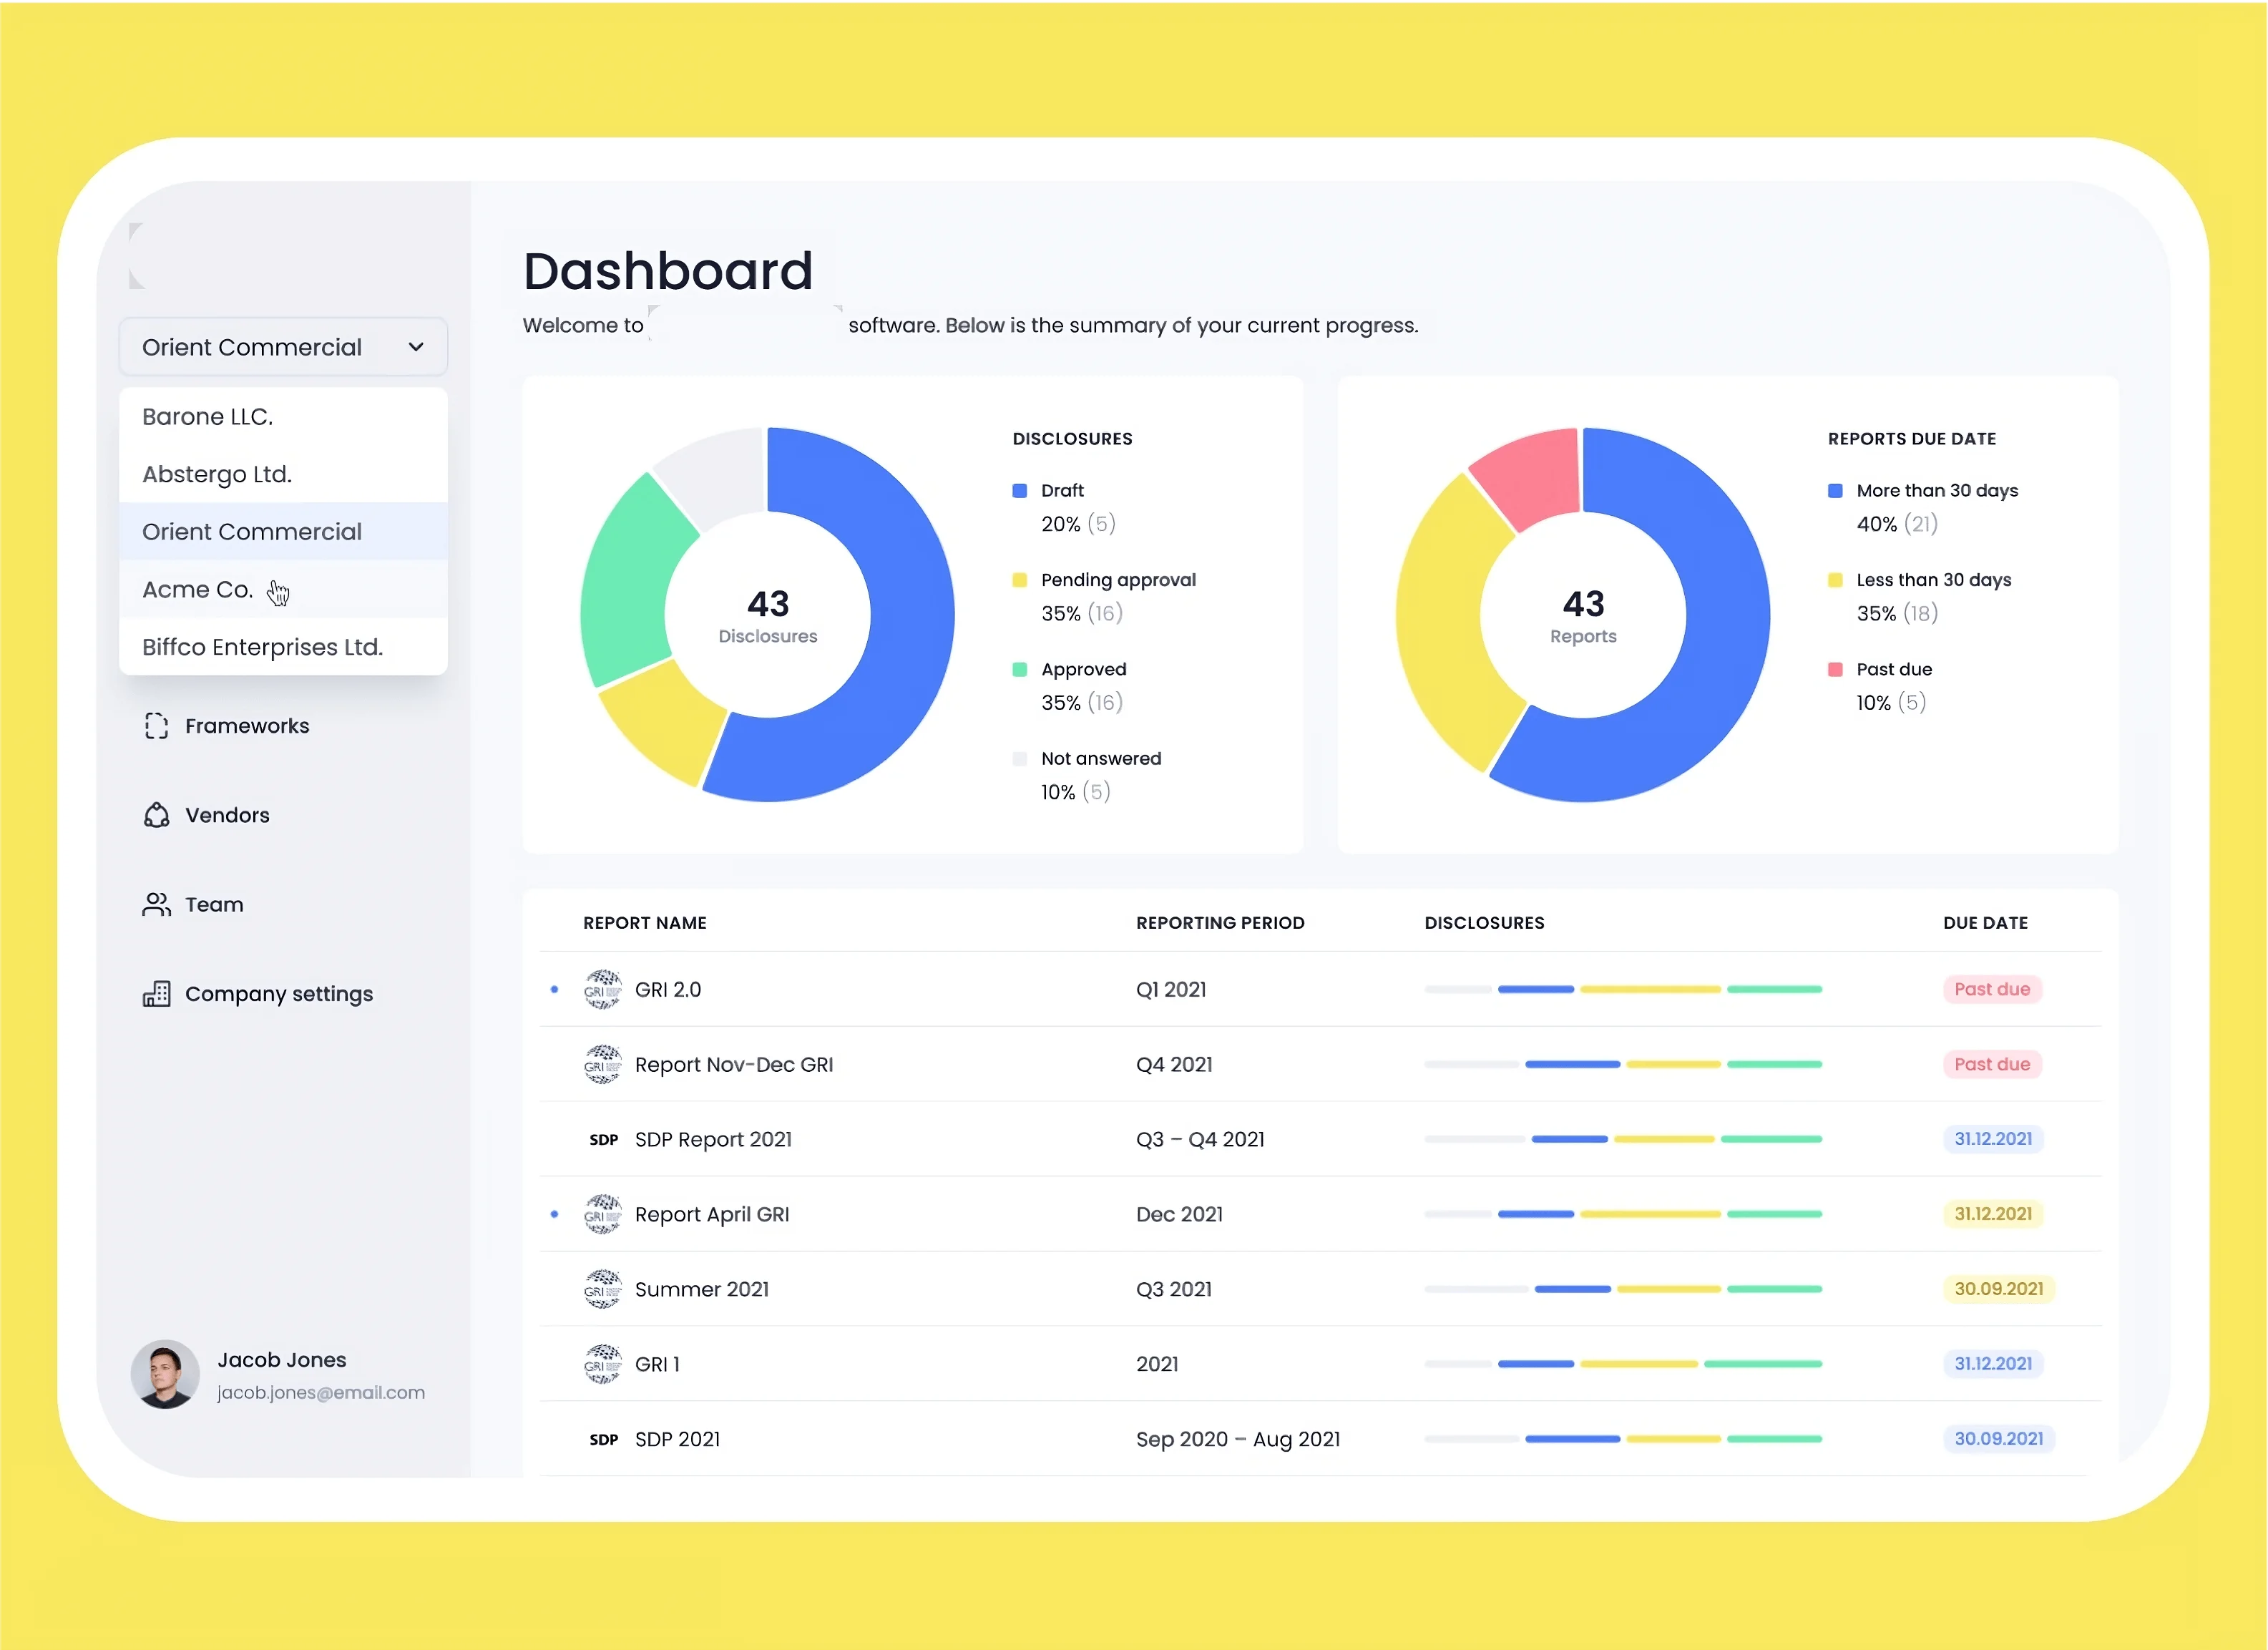The image size is (2268, 1650).
Task: Click the Team people icon
Action: tap(156, 905)
